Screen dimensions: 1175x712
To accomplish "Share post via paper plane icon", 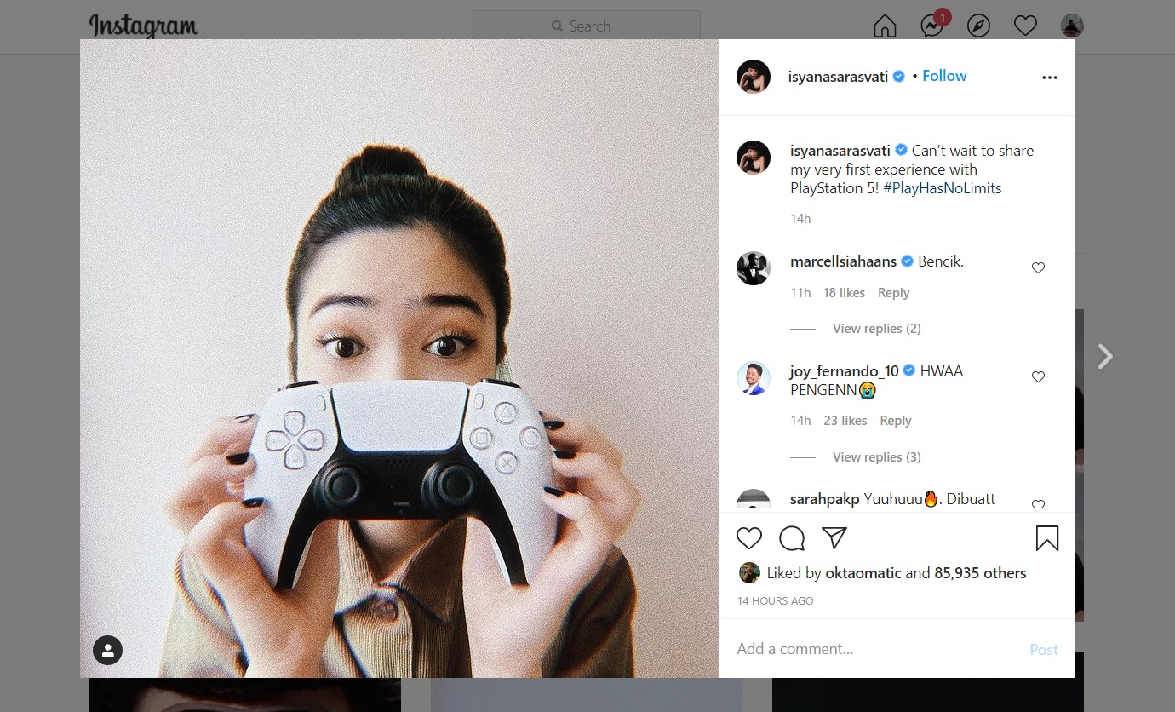I will coord(834,537).
